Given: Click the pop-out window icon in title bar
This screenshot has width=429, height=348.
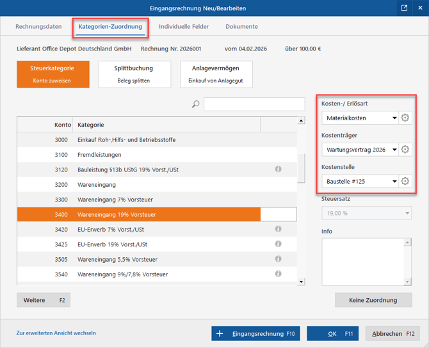Looking at the screenshot, I should click(x=404, y=8).
